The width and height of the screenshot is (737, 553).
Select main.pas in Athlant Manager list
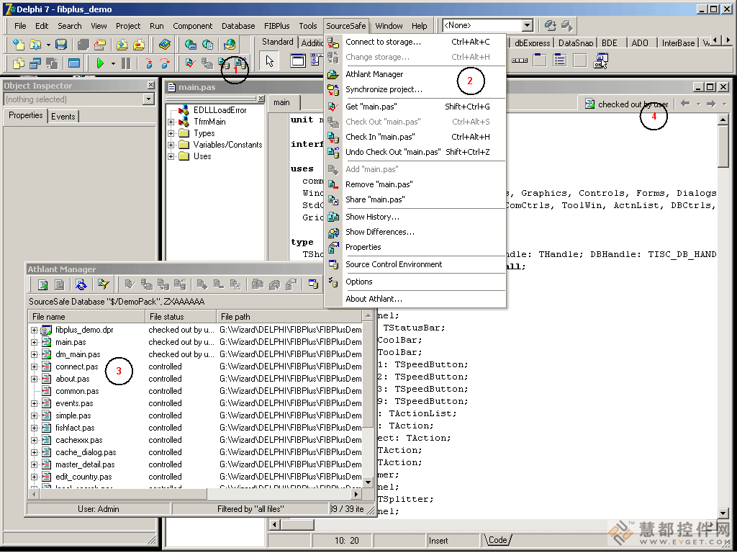pos(71,342)
